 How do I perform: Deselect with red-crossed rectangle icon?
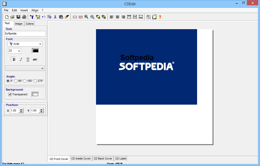[x=81, y=17]
